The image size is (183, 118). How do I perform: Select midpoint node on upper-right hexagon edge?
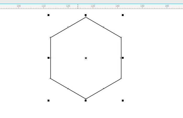[x=104, y=27]
